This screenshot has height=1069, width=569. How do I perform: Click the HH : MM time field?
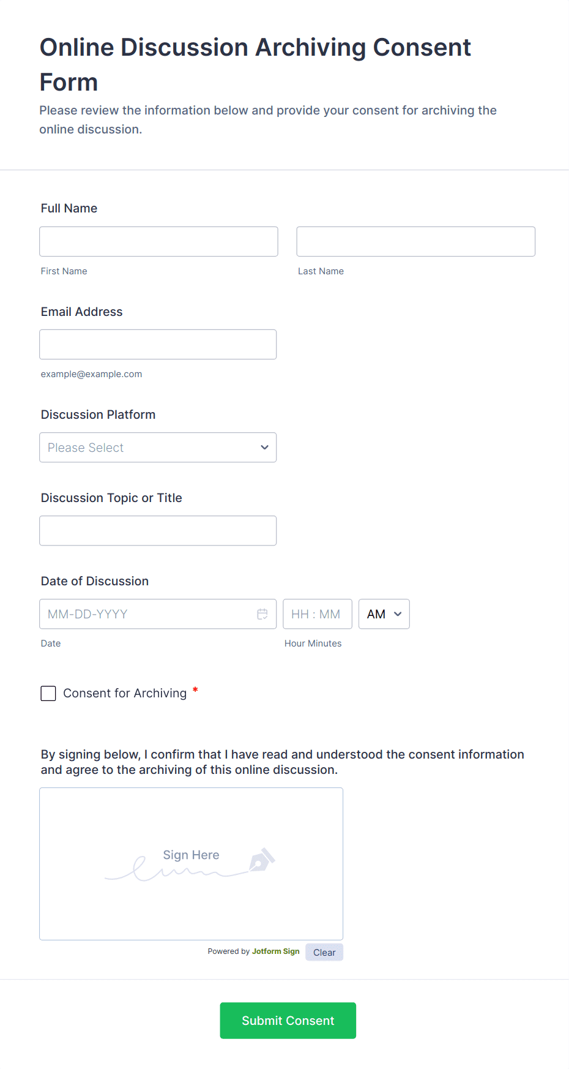point(317,614)
